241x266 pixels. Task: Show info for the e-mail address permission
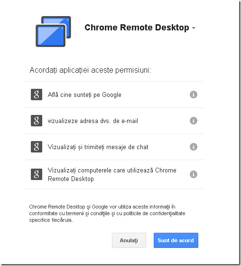click(x=194, y=121)
